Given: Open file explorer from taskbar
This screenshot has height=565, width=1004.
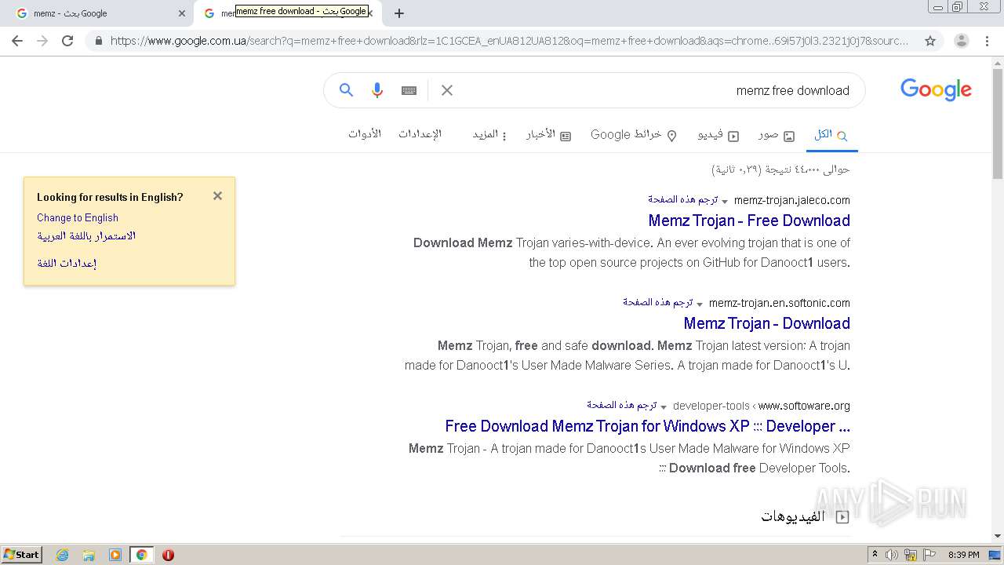Looking at the screenshot, I should click(x=89, y=555).
